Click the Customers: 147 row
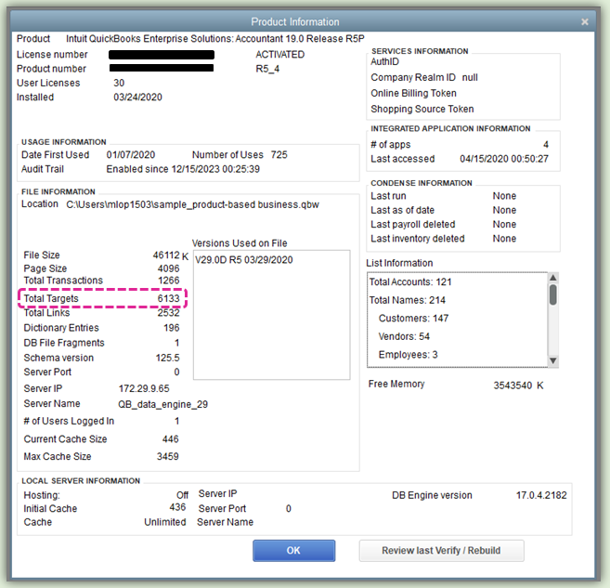This screenshot has width=610, height=588. click(x=413, y=319)
